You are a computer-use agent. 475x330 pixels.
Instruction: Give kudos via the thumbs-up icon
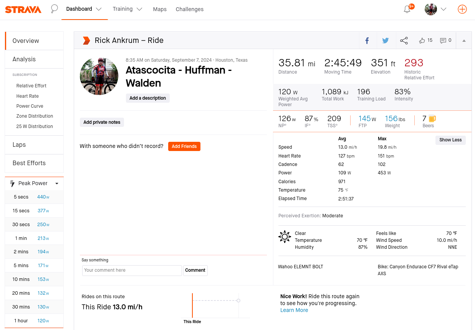422,40
